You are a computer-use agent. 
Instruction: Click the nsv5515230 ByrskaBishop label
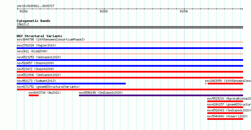[229, 98]
